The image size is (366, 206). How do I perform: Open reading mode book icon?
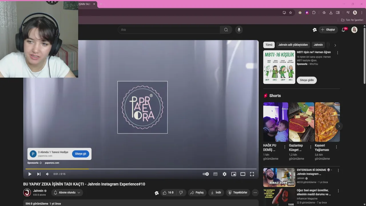point(338,13)
